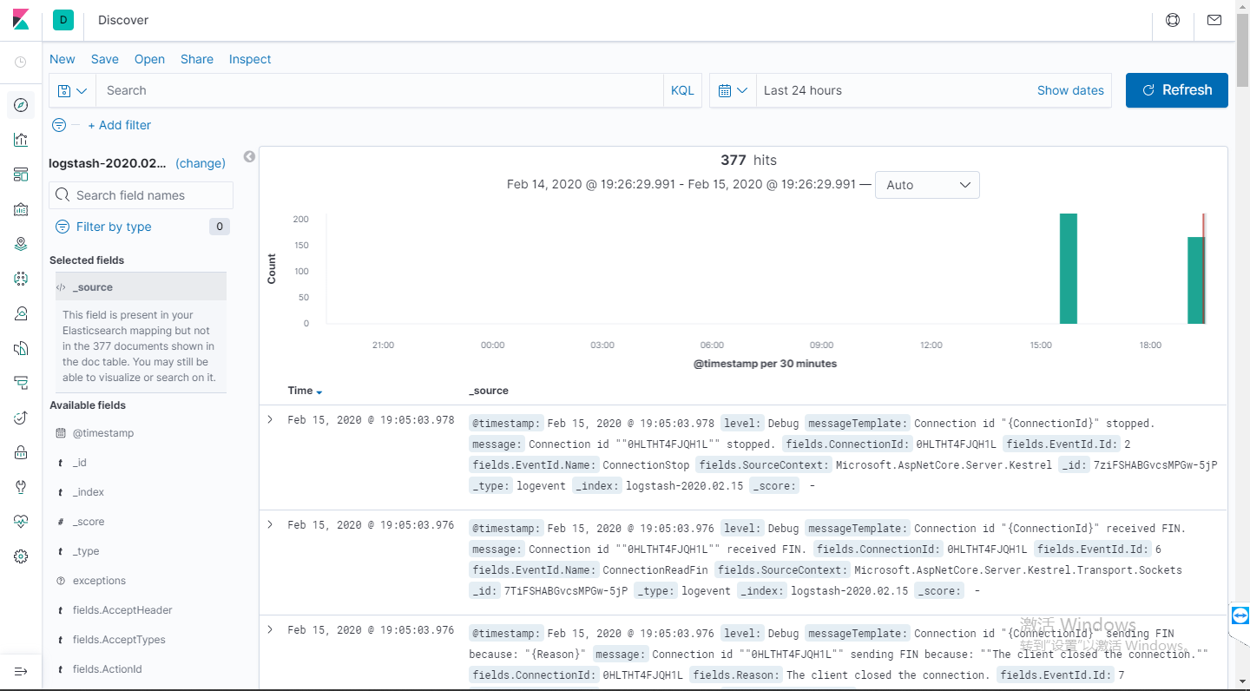Click the Recently viewed clock icon
The image size is (1250, 691).
click(21, 61)
